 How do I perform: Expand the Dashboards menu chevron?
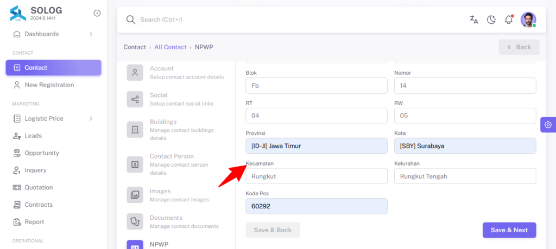pos(91,34)
